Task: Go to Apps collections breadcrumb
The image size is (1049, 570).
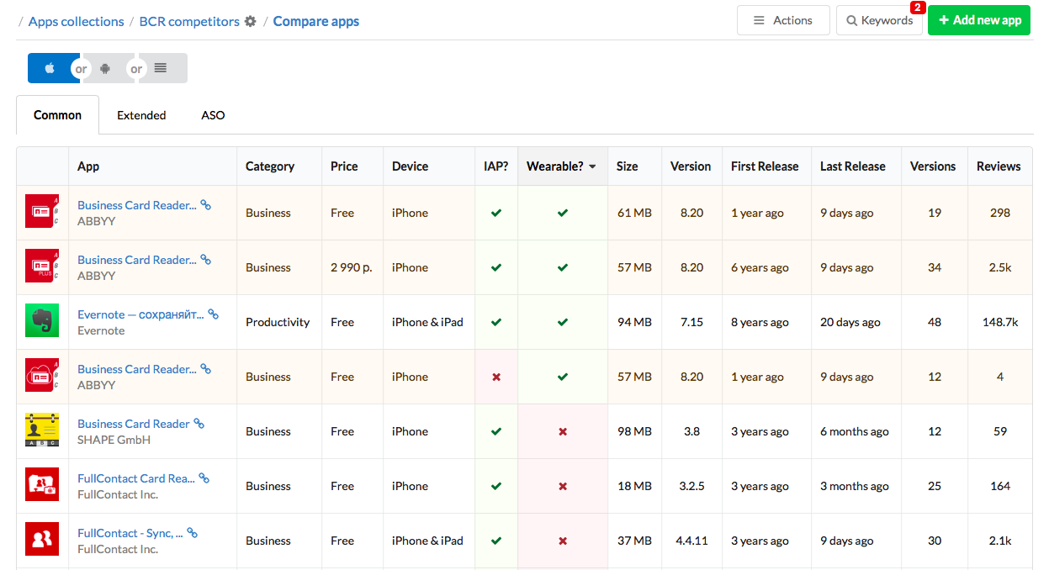Action: click(76, 22)
